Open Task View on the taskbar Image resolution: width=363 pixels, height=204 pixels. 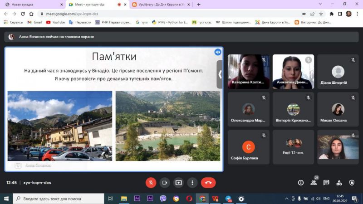click(110, 199)
